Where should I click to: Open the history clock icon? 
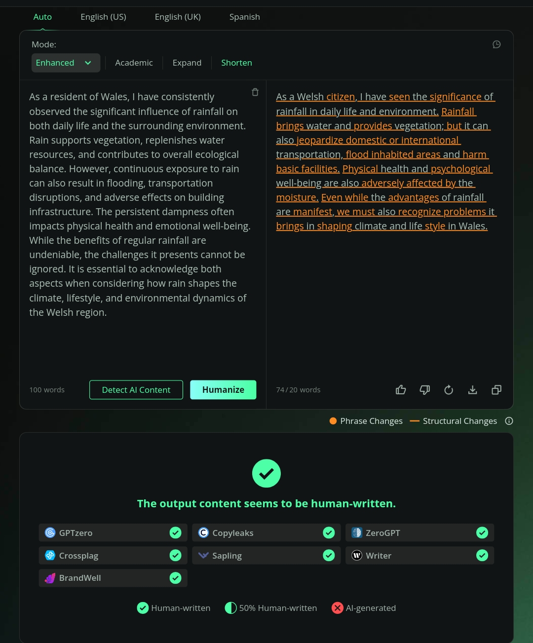tap(496, 44)
